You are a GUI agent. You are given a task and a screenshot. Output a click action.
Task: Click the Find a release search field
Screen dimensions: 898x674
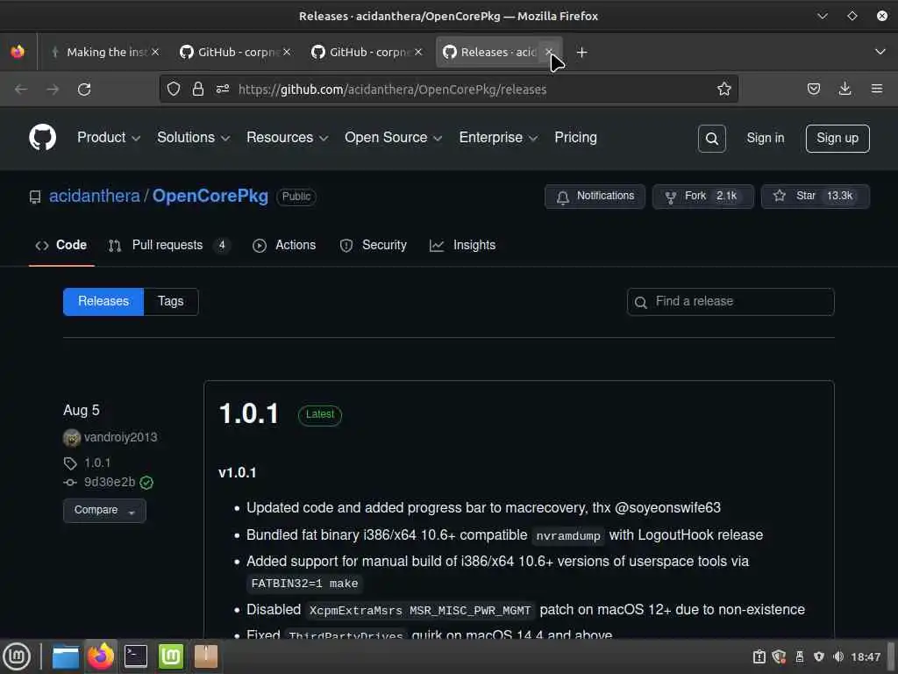point(731,302)
